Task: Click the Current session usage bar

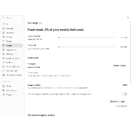Action: (x=86, y=37)
